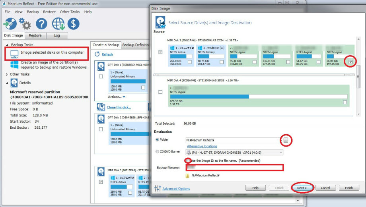The image size is (366, 207).
Task: Select the CD/DVD Burner radio button
Action: point(158,152)
